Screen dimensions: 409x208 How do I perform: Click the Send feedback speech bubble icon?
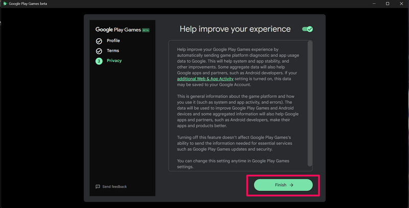click(98, 187)
